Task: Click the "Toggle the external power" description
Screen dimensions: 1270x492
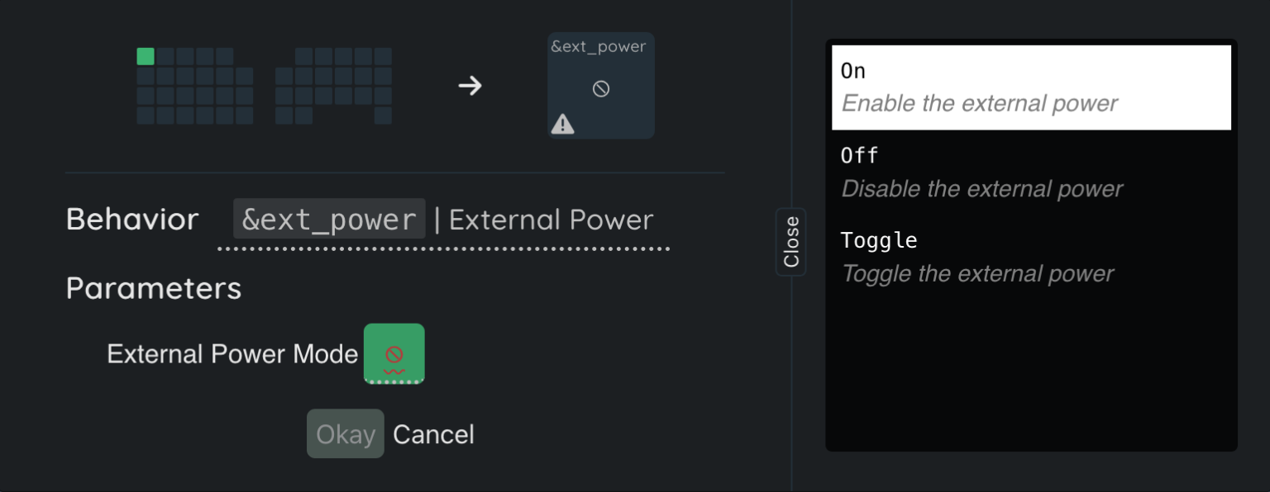Action: coord(977,274)
